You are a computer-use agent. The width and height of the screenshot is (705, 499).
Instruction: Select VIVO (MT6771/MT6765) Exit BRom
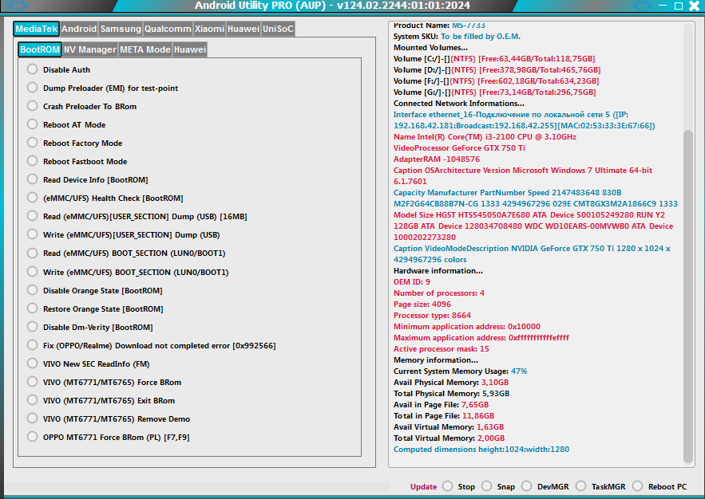[x=33, y=401]
